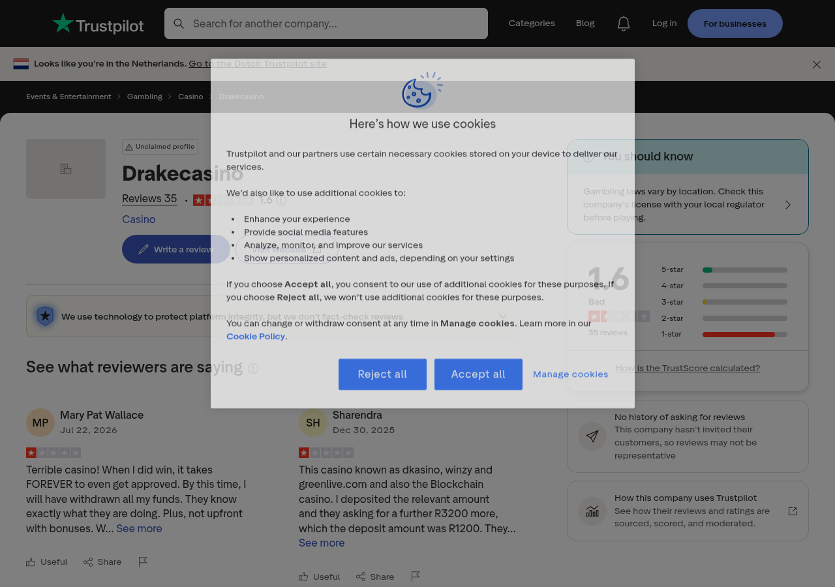Click the Jul 22, 2026 review date

point(89,430)
